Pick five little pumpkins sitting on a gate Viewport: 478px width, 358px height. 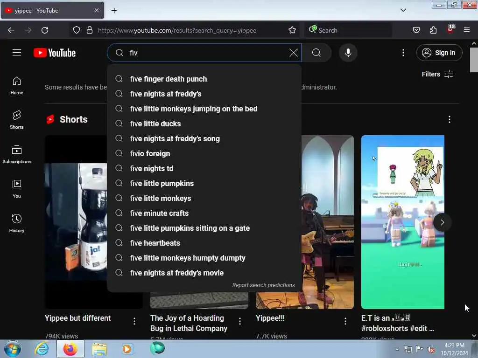(204, 228)
